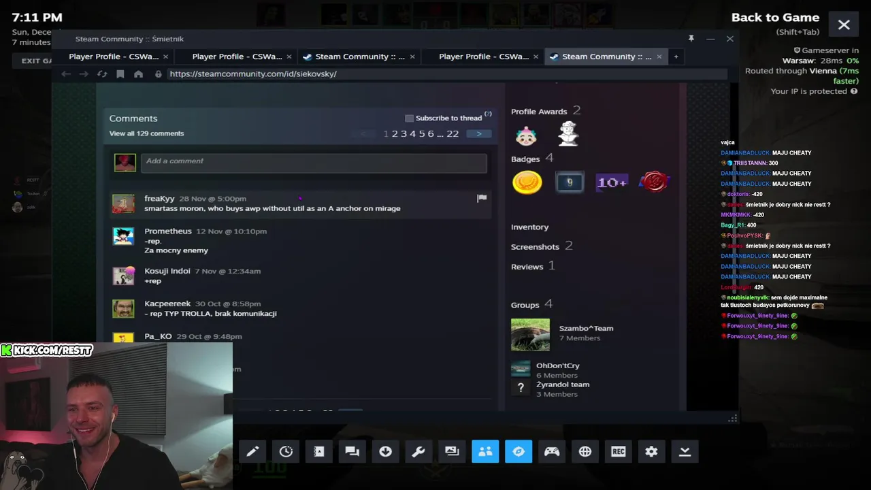Viewport: 871px width, 490px height.
Task: Open the OhDon'tCry group
Action: pos(558,365)
